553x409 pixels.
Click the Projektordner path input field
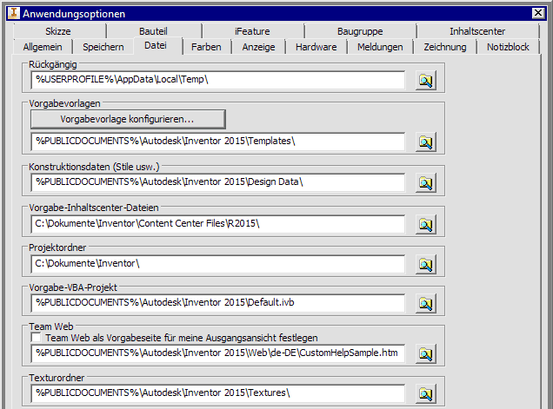coord(218,264)
